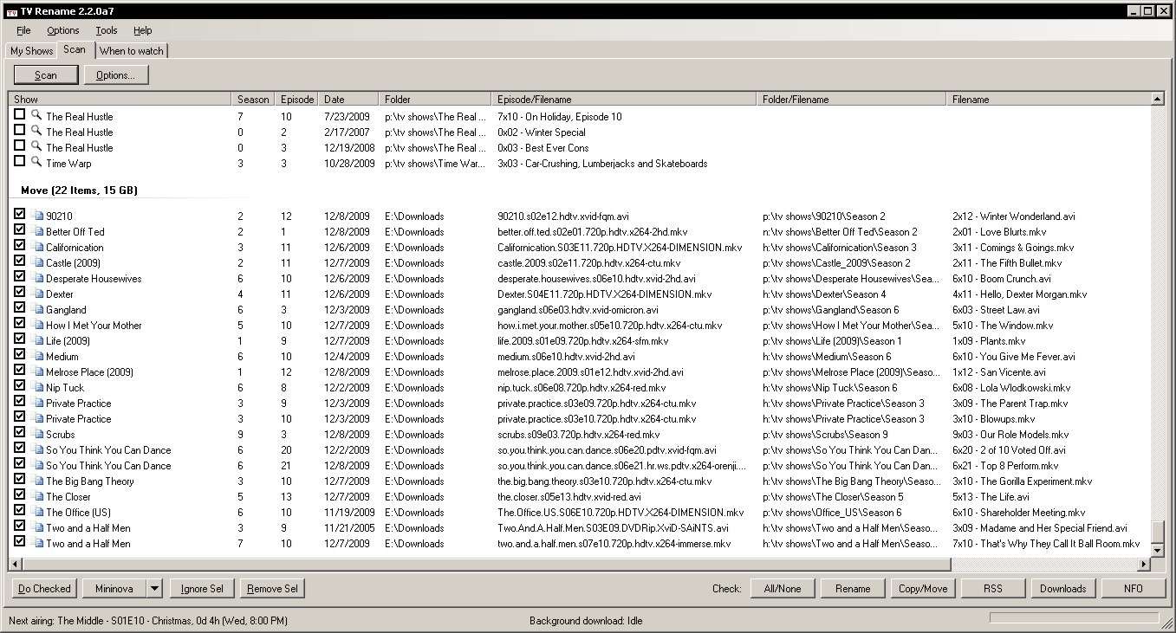The height and width of the screenshot is (633, 1176).
Task: Uncheck the Medium checkbox
Action: tap(20, 355)
